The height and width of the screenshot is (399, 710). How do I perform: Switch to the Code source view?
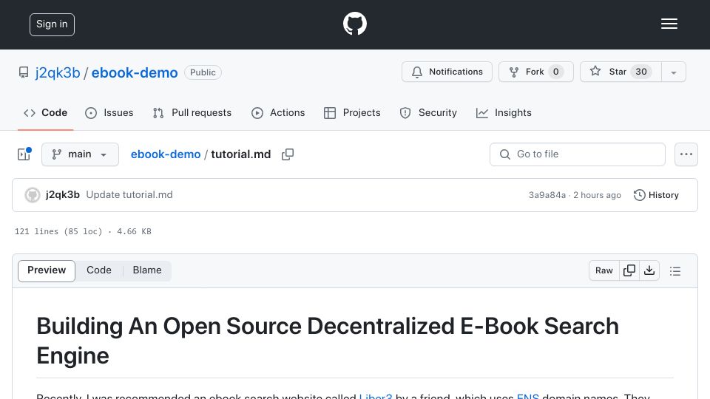point(98,270)
